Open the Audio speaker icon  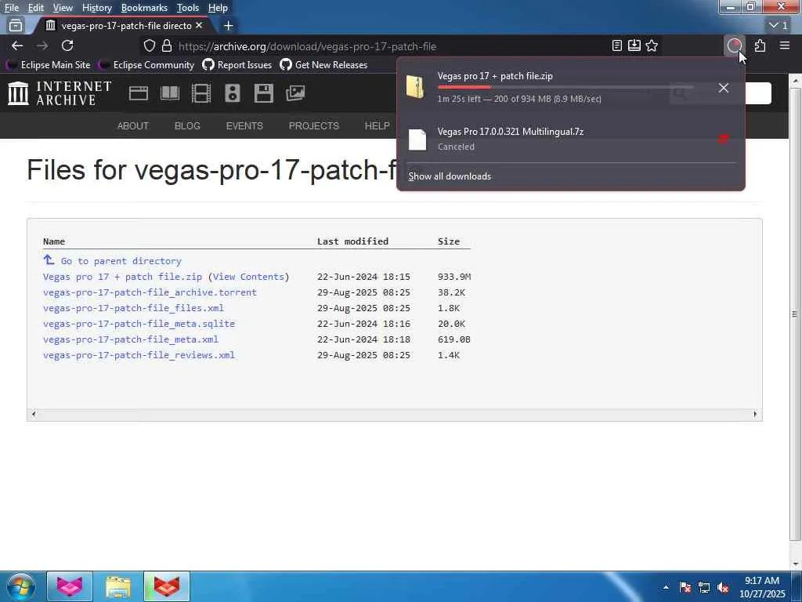pos(232,93)
